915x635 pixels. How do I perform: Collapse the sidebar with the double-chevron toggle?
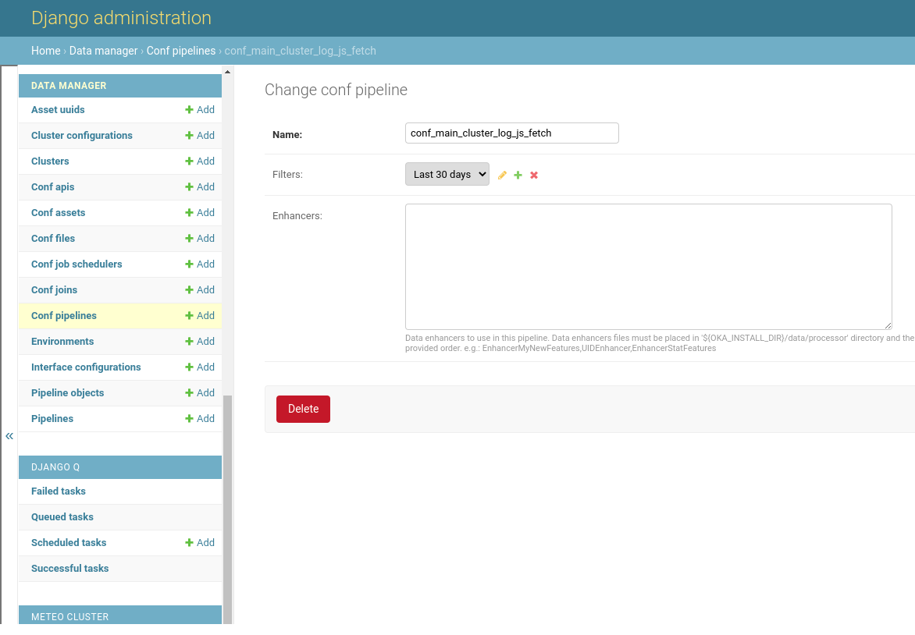click(x=9, y=436)
